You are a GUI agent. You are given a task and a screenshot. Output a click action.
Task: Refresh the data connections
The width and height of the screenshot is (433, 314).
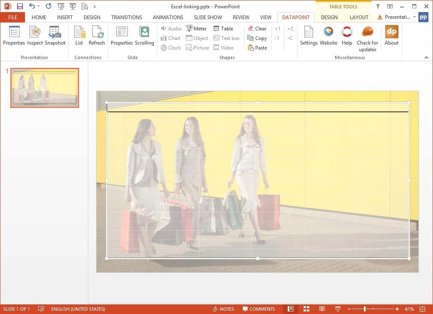(x=97, y=36)
